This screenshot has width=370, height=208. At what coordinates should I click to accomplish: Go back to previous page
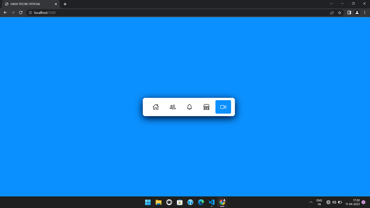[5, 13]
